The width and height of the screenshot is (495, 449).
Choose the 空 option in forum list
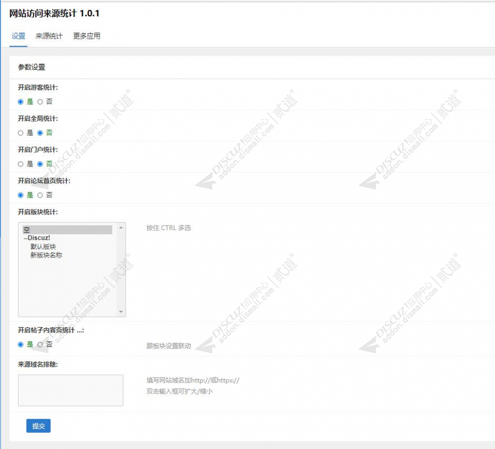pyautogui.click(x=67, y=230)
